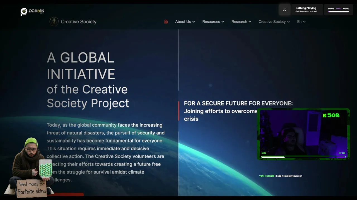The width and height of the screenshot is (357, 200).
Task: Expand the Creative Society navigation dropdown
Action: [274, 22]
